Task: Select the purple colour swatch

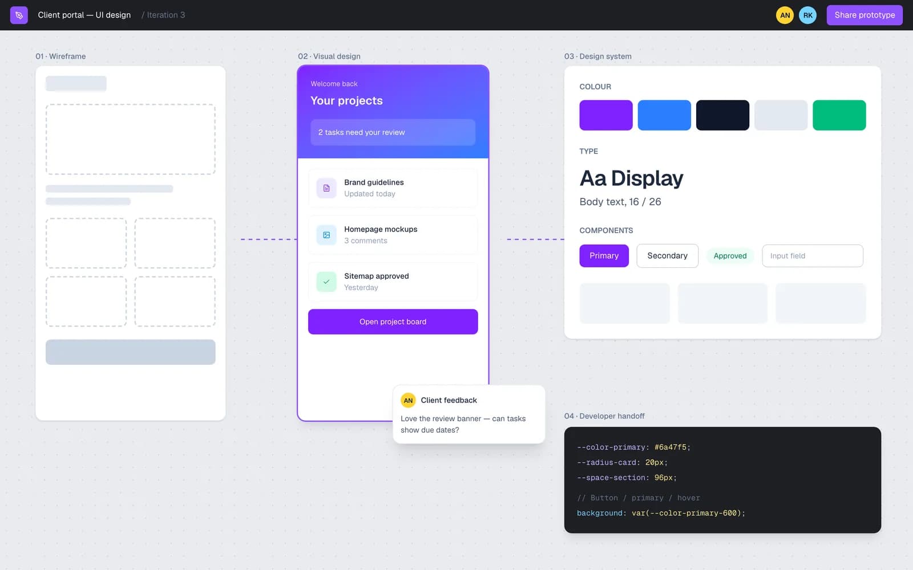Action: pos(606,115)
